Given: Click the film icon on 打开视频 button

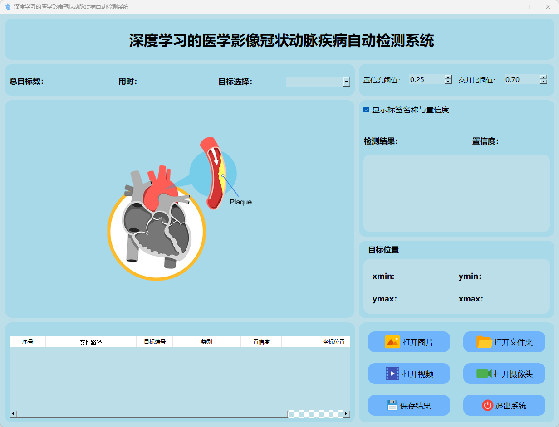Looking at the screenshot, I should point(392,374).
